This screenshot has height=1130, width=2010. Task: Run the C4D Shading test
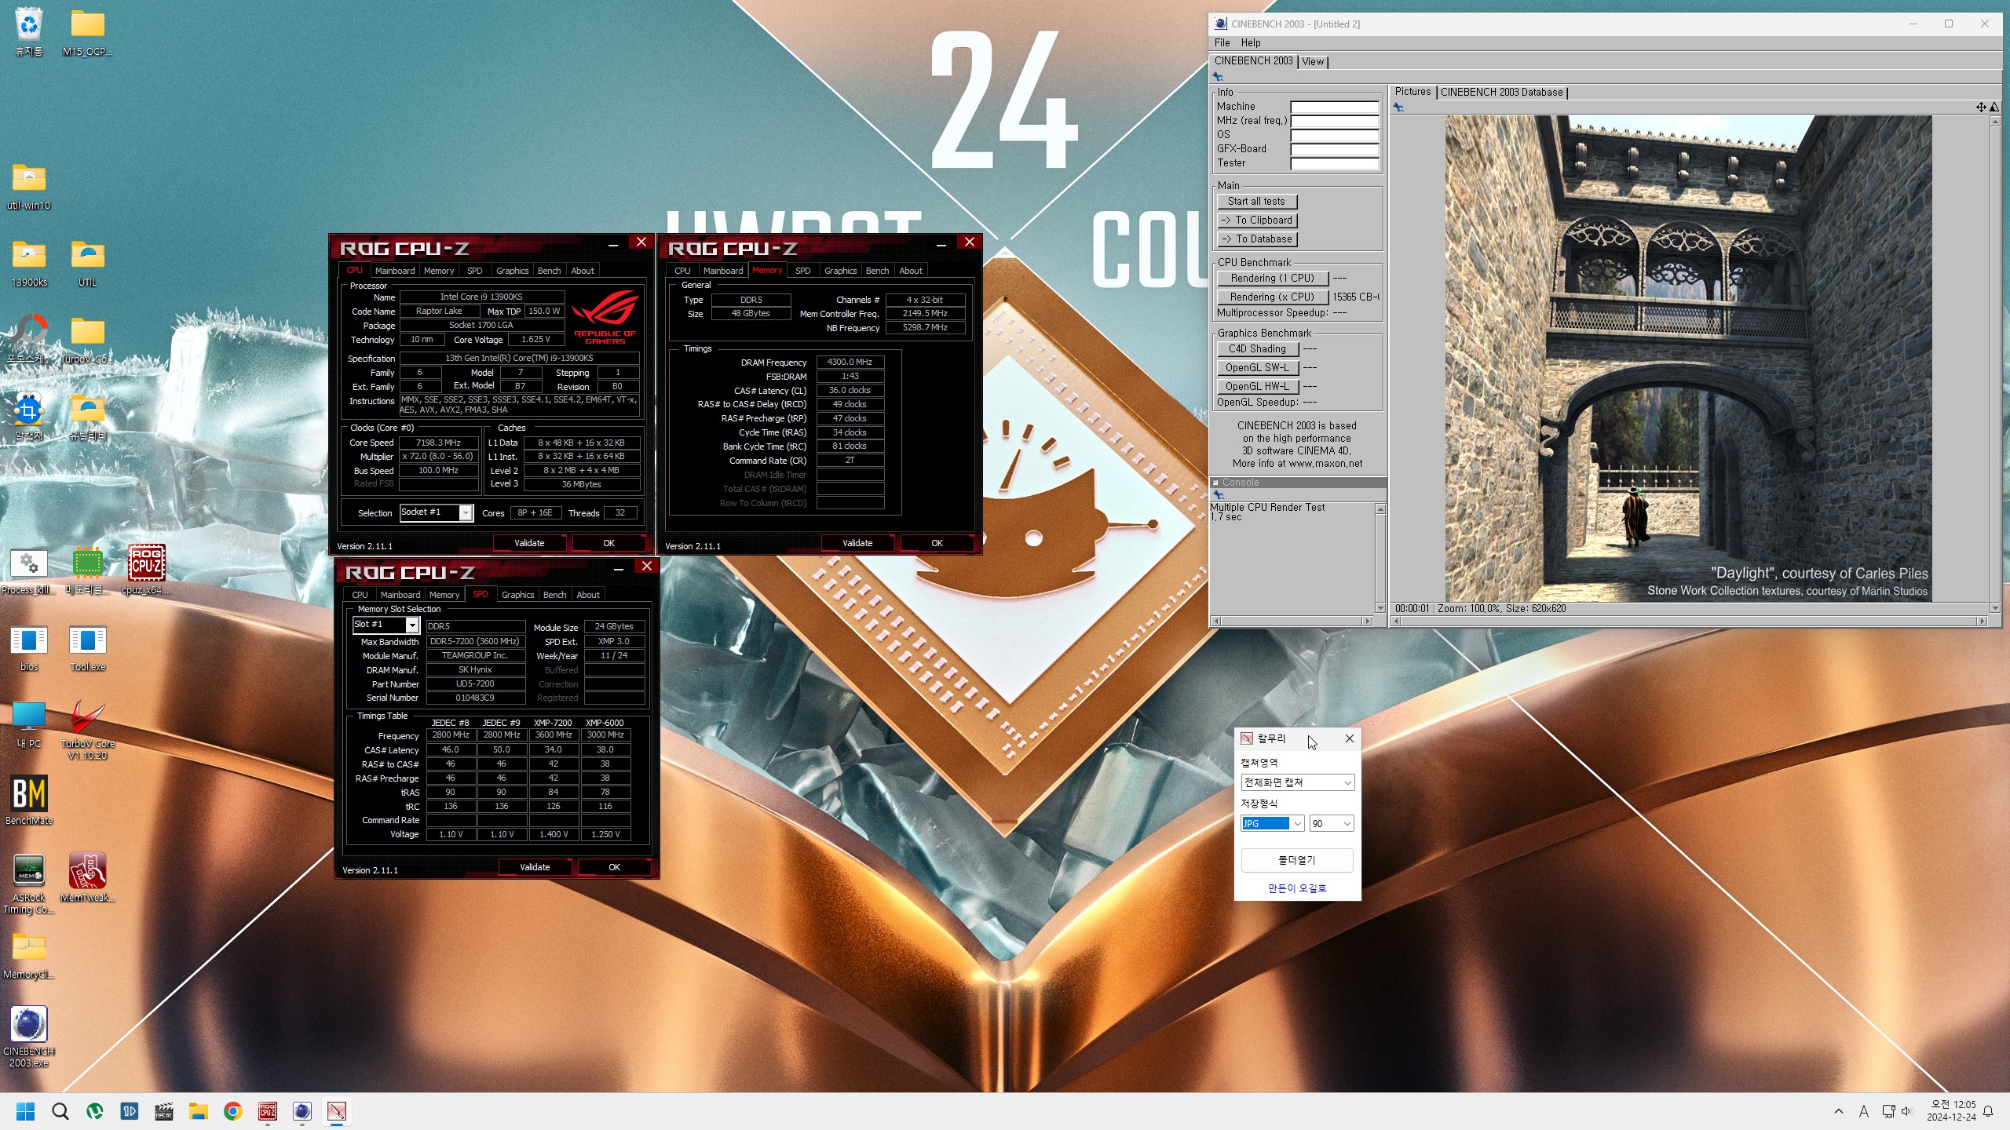pyautogui.click(x=1257, y=349)
